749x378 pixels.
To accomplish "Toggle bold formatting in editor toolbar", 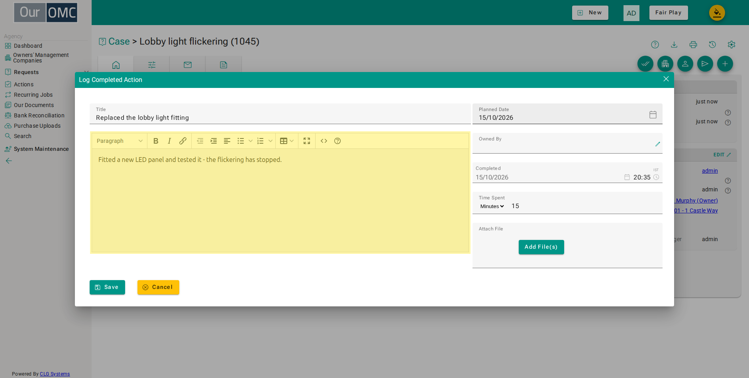I will pos(156,141).
